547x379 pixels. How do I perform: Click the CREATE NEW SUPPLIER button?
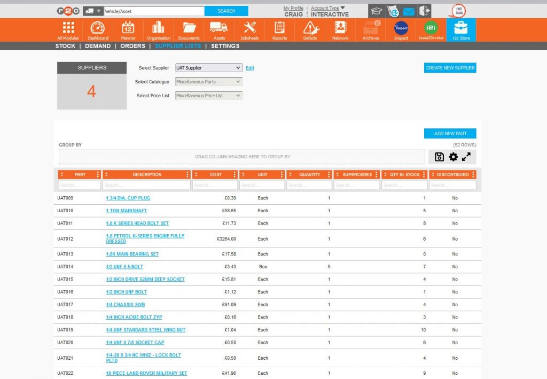point(449,68)
